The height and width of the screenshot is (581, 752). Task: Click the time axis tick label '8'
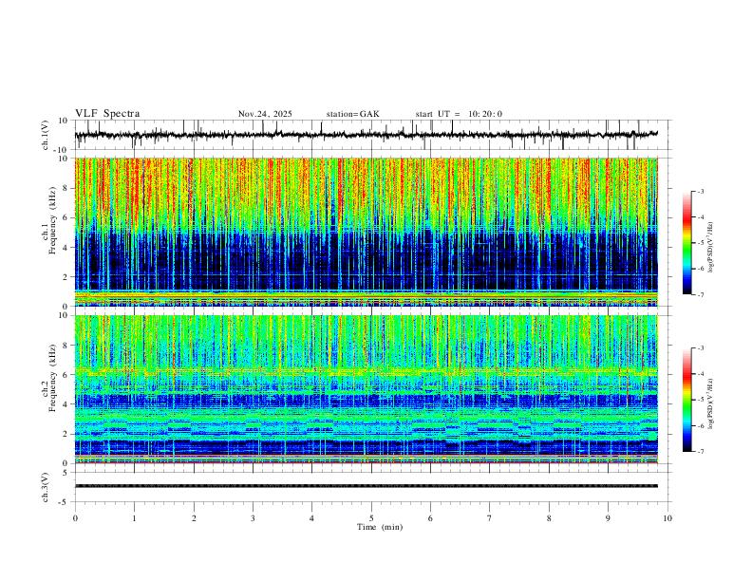pyautogui.click(x=549, y=518)
